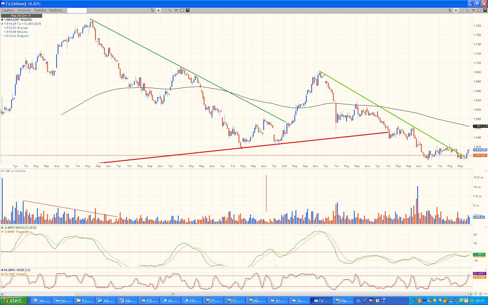Click the symbol input field in the toolbar

(x=77, y=10)
